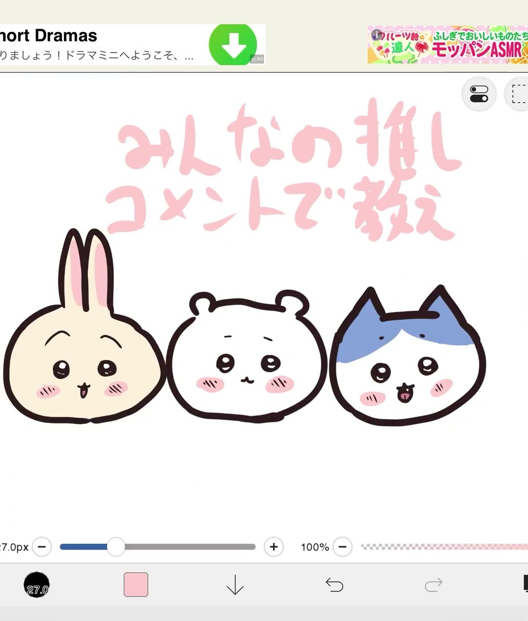Undo the last stroke
Screen dimensions: 528x621
coord(334,585)
